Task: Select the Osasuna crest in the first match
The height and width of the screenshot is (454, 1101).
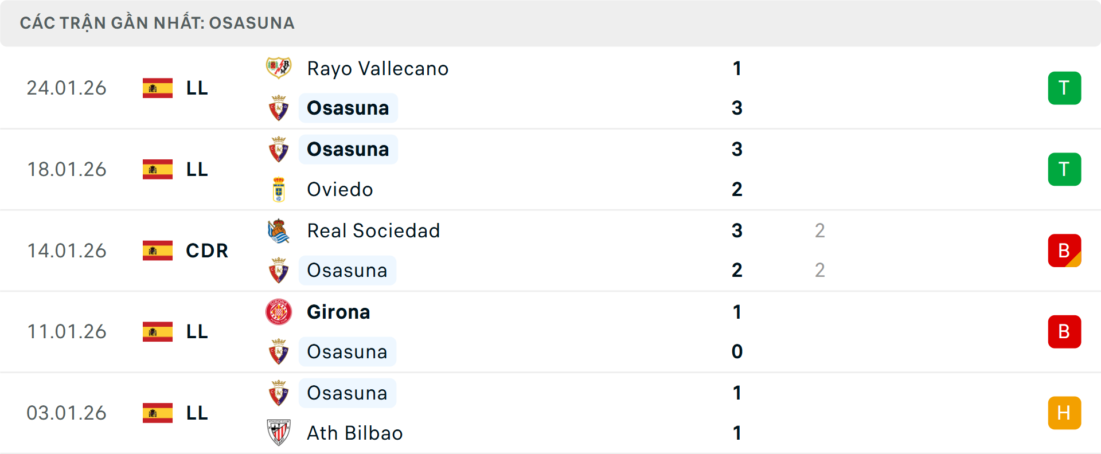Action: pos(279,108)
